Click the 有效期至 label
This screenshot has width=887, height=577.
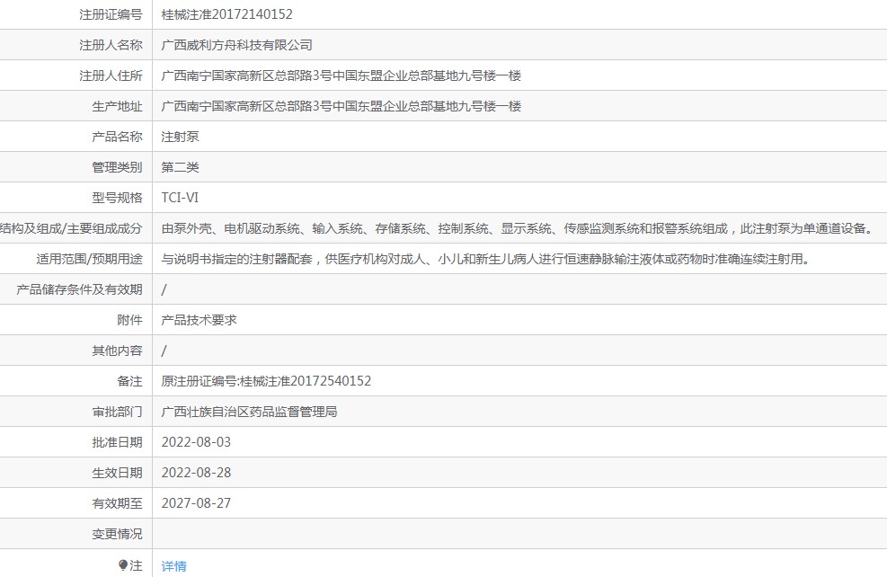(117, 503)
